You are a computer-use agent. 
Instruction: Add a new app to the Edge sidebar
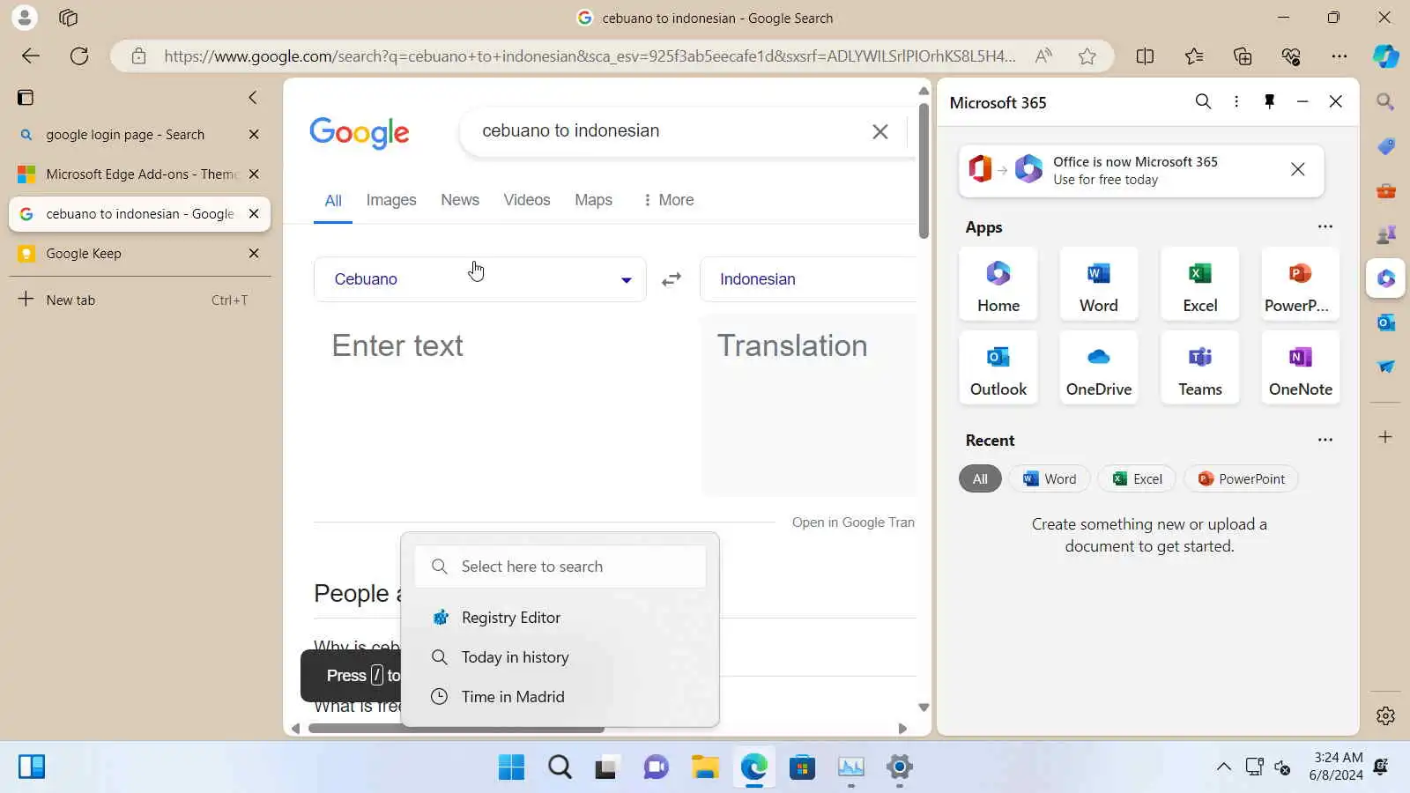pos(1385,437)
